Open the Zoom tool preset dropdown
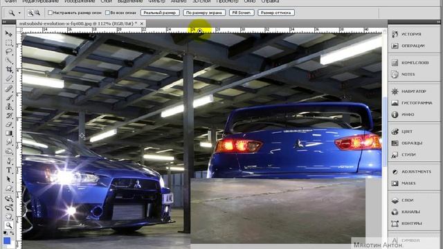The height and width of the screenshot is (249, 443). 19,13
